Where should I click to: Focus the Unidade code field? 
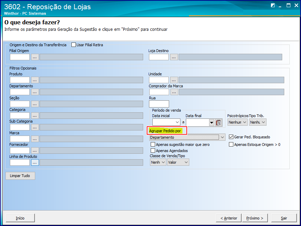click(159, 80)
